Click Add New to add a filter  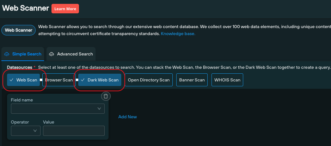pos(127,117)
